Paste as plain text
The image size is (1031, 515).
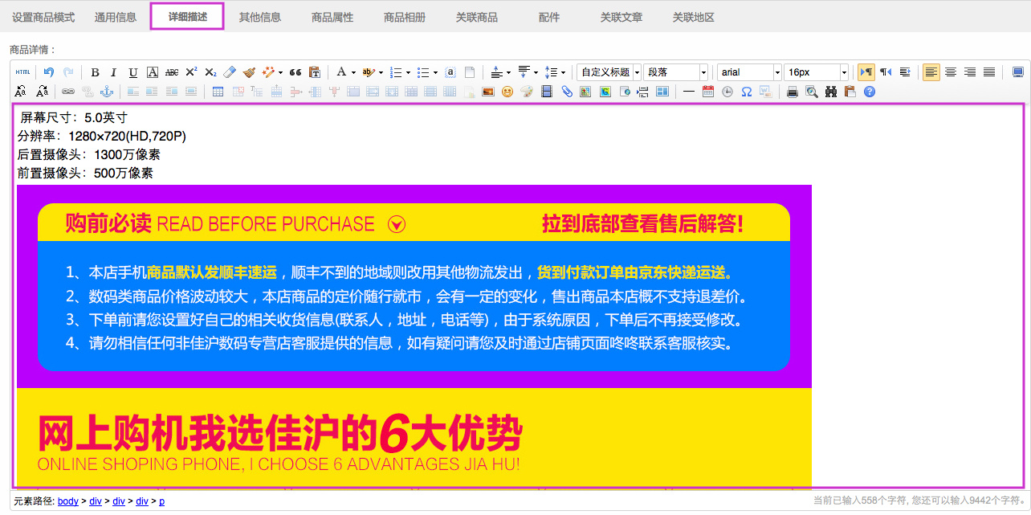(x=314, y=72)
